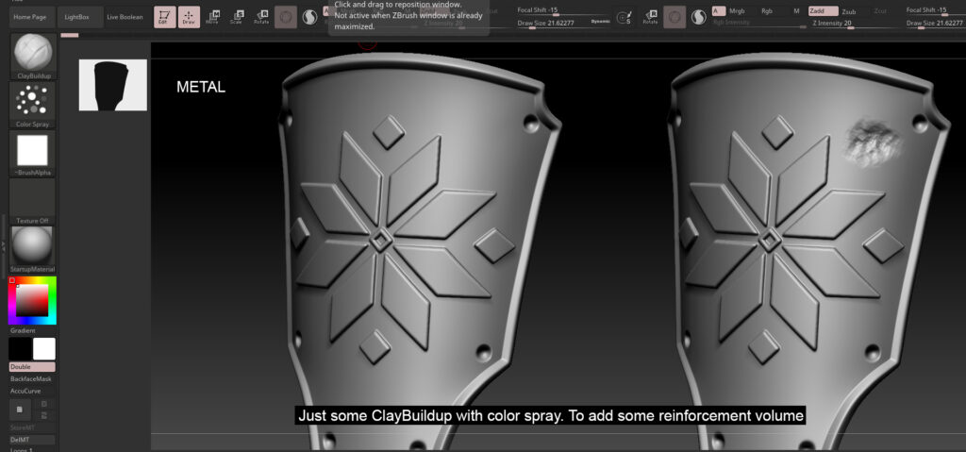The image size is (966, 452).
Task: Click the left Gizmo 3D circular icon
Action: (x=285, y=17)
